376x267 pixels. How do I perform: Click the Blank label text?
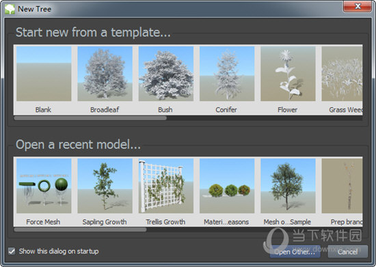click(43, 110)
